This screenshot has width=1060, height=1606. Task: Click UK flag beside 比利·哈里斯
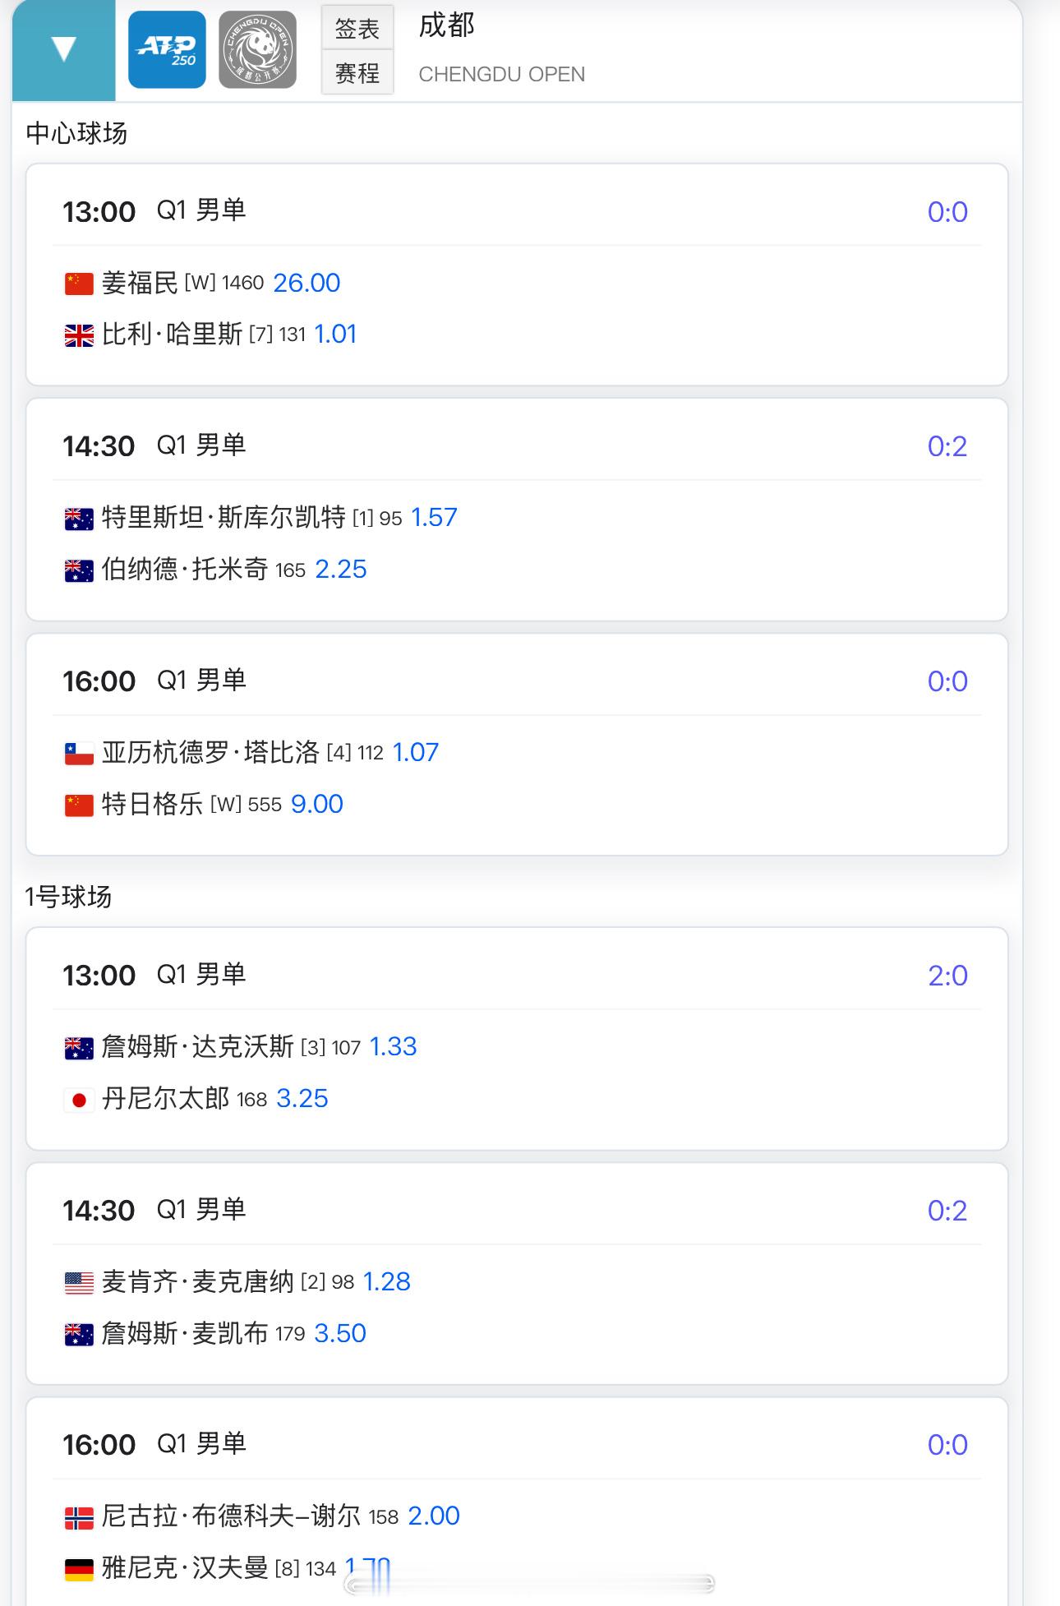pyautogui.click(x=79, y=335)
